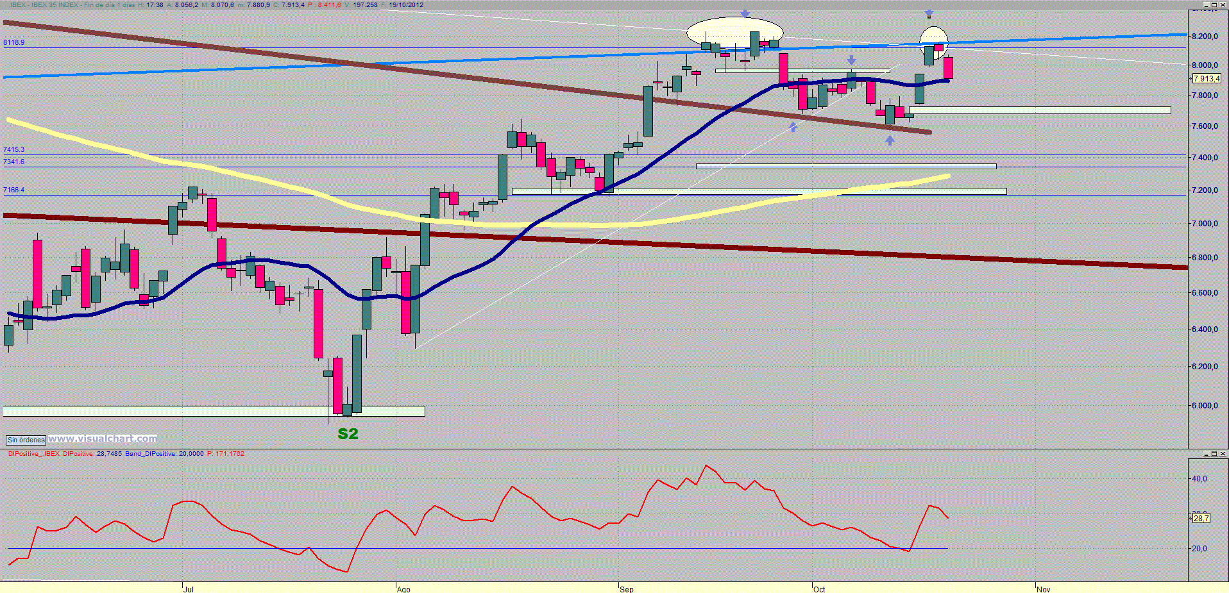This screenshot has width=1229, height=593.
Task: Click the 7166.4 horizontal level label
Action: pos(14,190)
